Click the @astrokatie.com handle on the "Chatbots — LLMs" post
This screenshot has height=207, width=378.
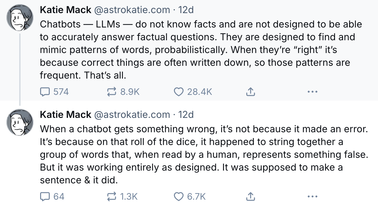[132, 10]
